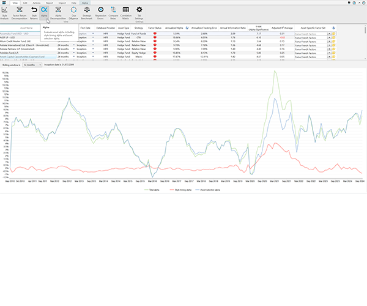Screen dimensions: 367x306
Task: Toggle Total alpha legend entry
Action: (152, 190)
